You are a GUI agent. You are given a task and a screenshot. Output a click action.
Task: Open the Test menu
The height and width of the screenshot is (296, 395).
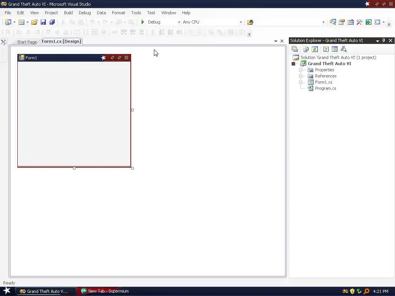[151, 13]
